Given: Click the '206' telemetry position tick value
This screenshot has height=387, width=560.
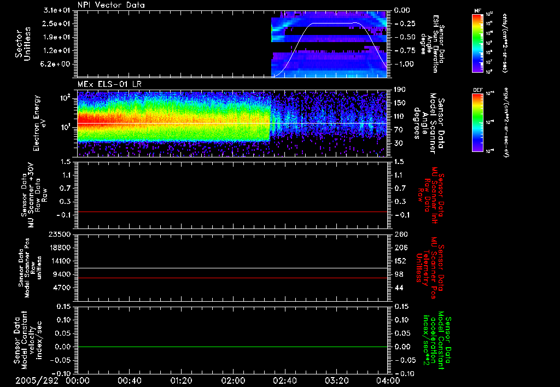Looking at the screenshot, I should click(x=401, y=248).
